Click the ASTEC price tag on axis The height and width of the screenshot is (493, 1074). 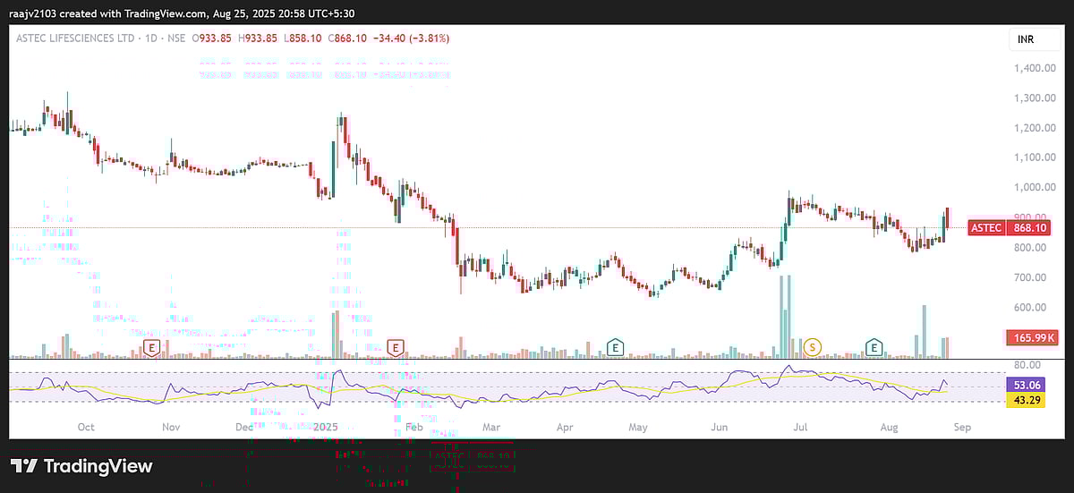[986, 228]
